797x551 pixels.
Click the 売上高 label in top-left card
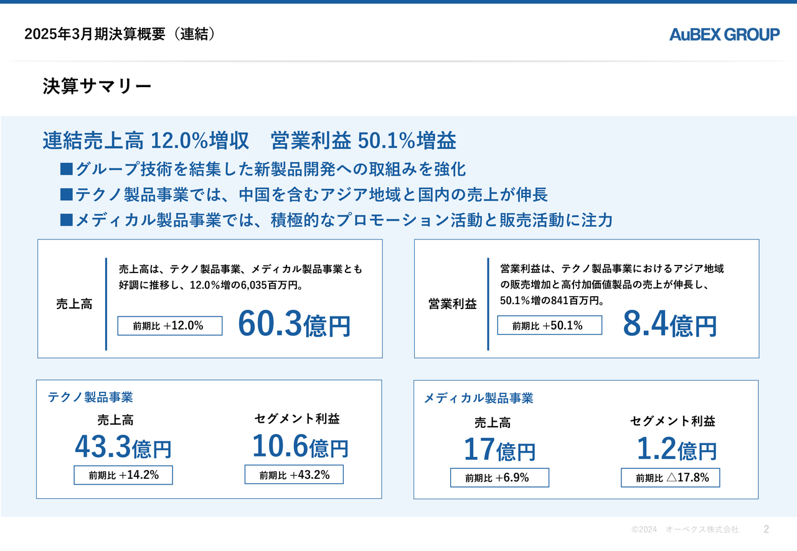pyautogui.click(x=74, y=304)
